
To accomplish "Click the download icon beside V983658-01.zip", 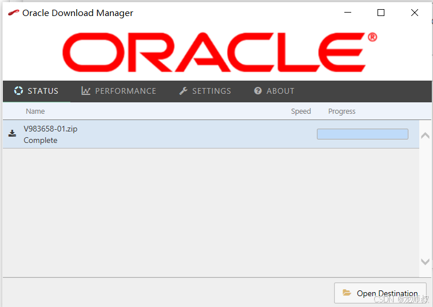I will (x=12, y=133).
